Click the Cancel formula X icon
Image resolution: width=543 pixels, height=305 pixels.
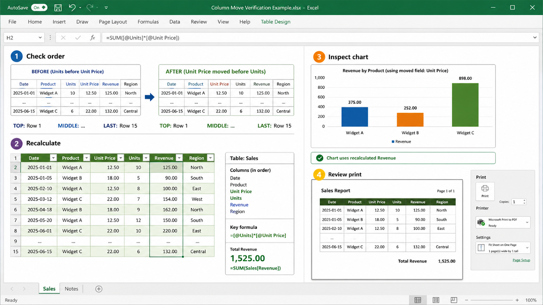coord(63,38)
